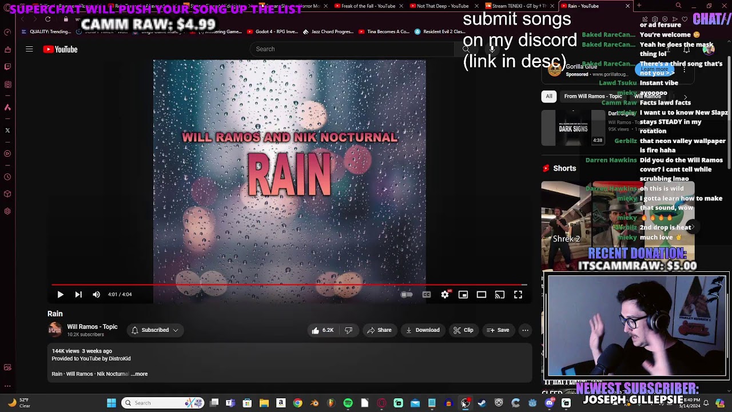The image size is (732, 412).
Task: Click the video title 'Rain'
Action: tap(55, 314)
